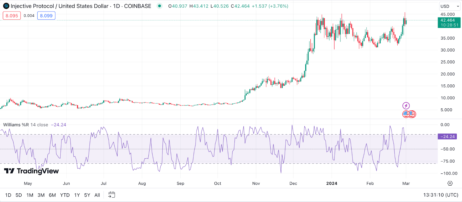This screenshot has height=202, width=462.
Task: Click the L40.526 low value
Action: click(219, 6)
